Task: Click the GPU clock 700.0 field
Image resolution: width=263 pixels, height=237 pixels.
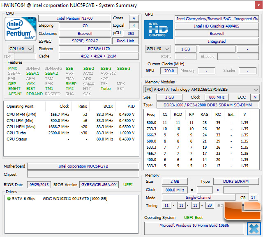Action: point(169,71)
